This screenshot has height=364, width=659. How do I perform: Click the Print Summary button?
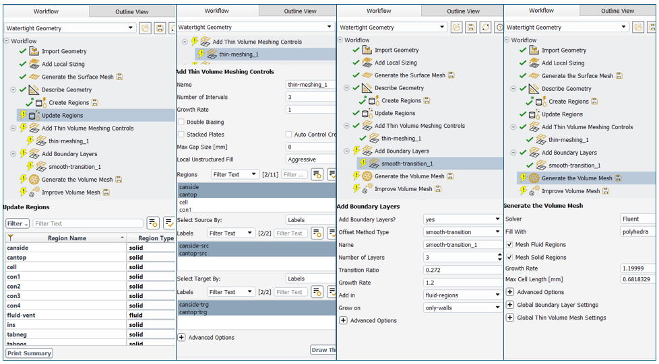tap(29, 353)
